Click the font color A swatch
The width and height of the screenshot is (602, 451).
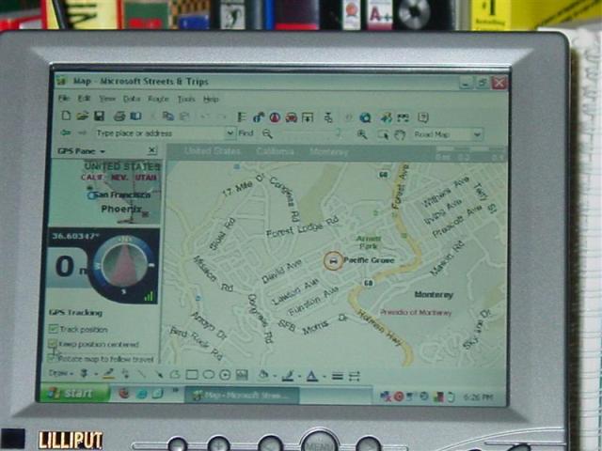click(x=312, y=376)
